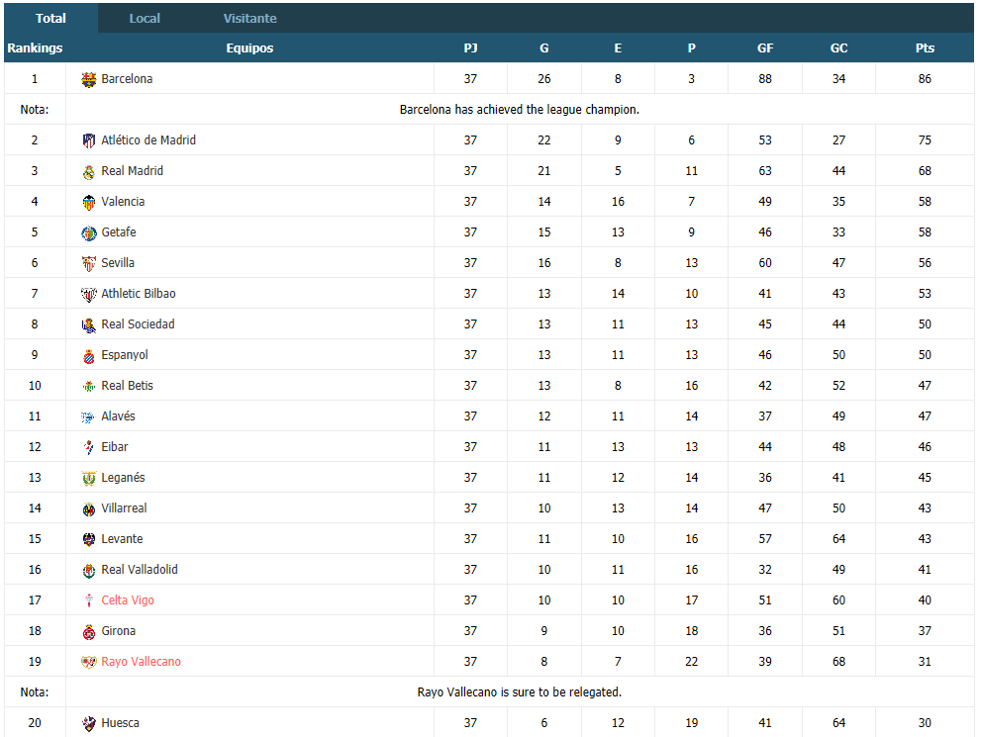Open the Celta Vigo team link
The height and width of the screenshot is (737, 981).
128,600
